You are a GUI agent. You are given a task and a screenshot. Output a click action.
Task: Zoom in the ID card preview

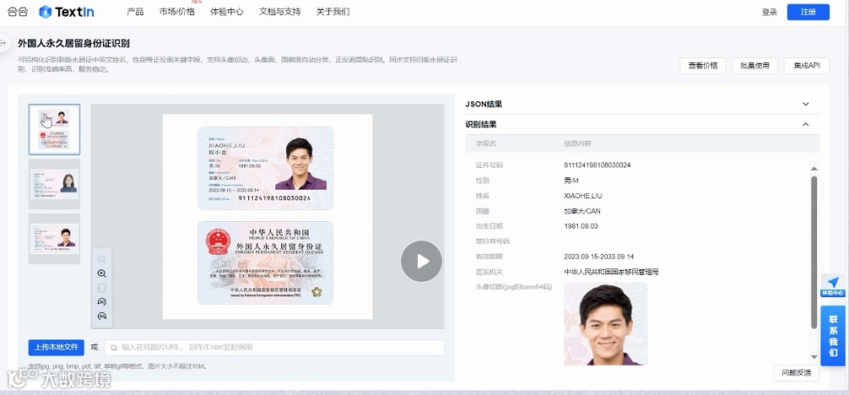[102, 273]
